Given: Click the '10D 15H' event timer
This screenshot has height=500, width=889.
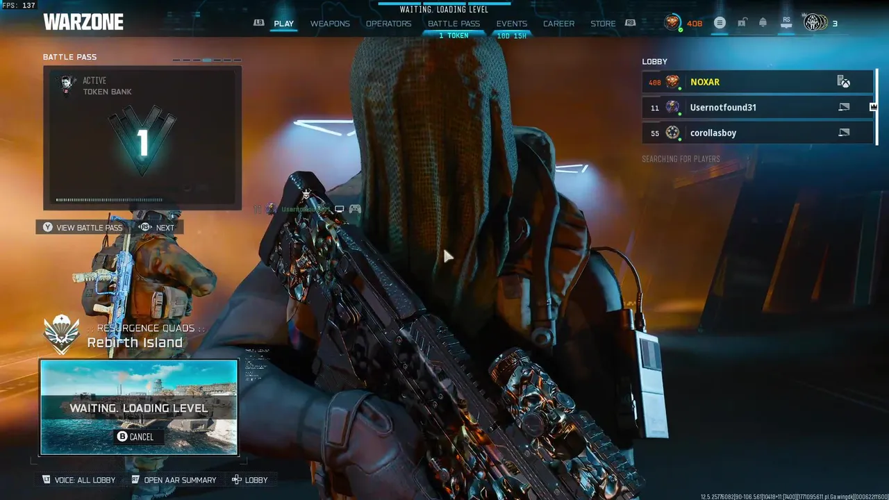Looking at the screenshot, I should click(512, 35).
